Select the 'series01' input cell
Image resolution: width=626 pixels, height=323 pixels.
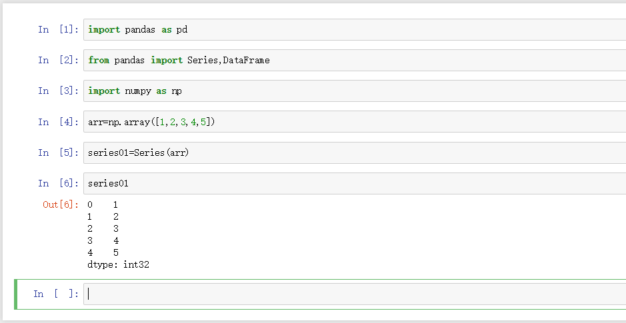click(355, 183)
